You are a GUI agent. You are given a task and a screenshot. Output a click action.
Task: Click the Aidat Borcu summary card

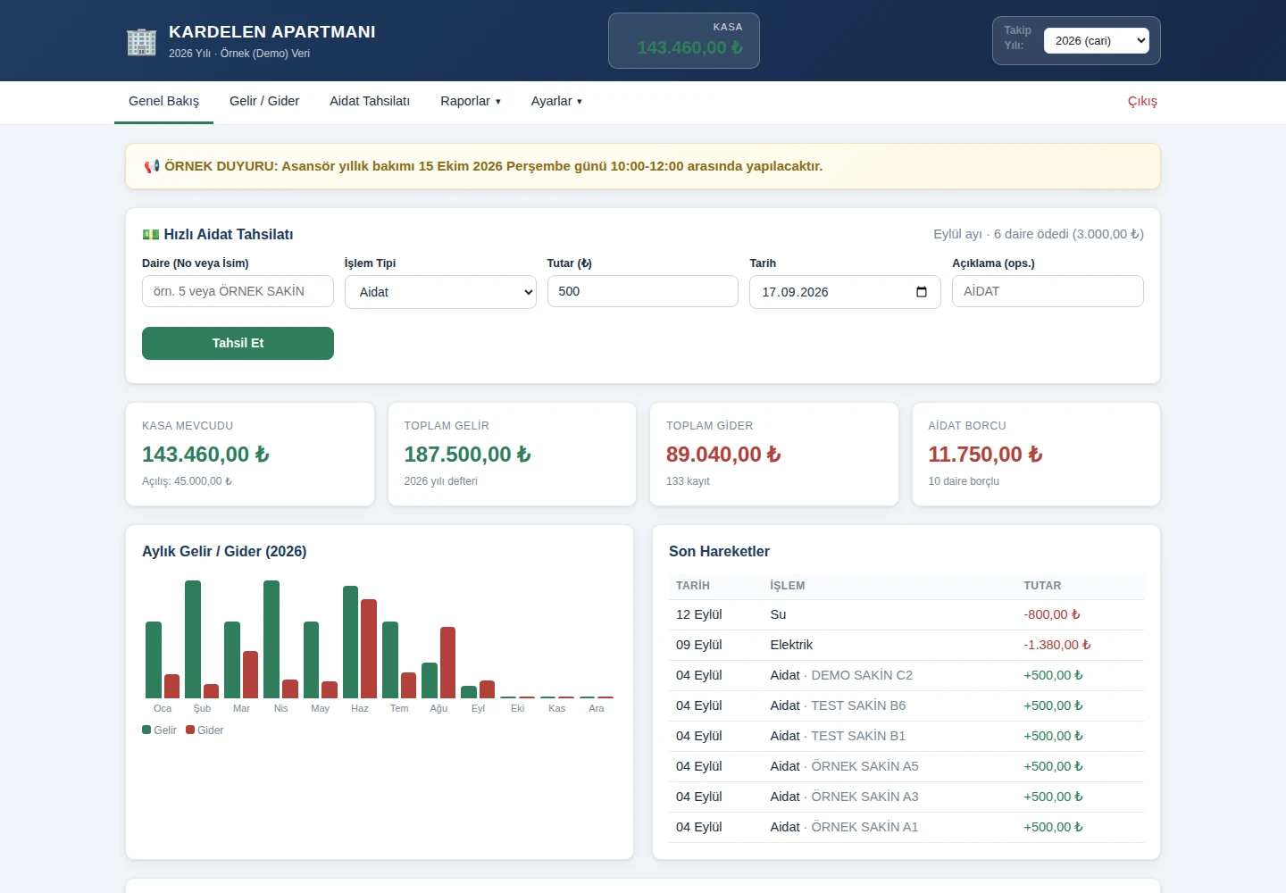1036,454
